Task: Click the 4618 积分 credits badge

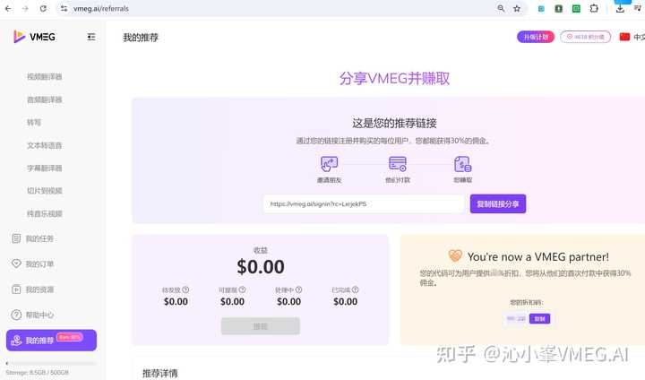Action: 586,37
